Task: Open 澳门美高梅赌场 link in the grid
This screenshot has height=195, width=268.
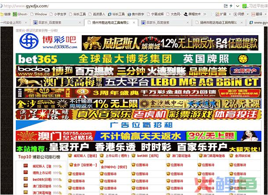Action: coord(213,155)
